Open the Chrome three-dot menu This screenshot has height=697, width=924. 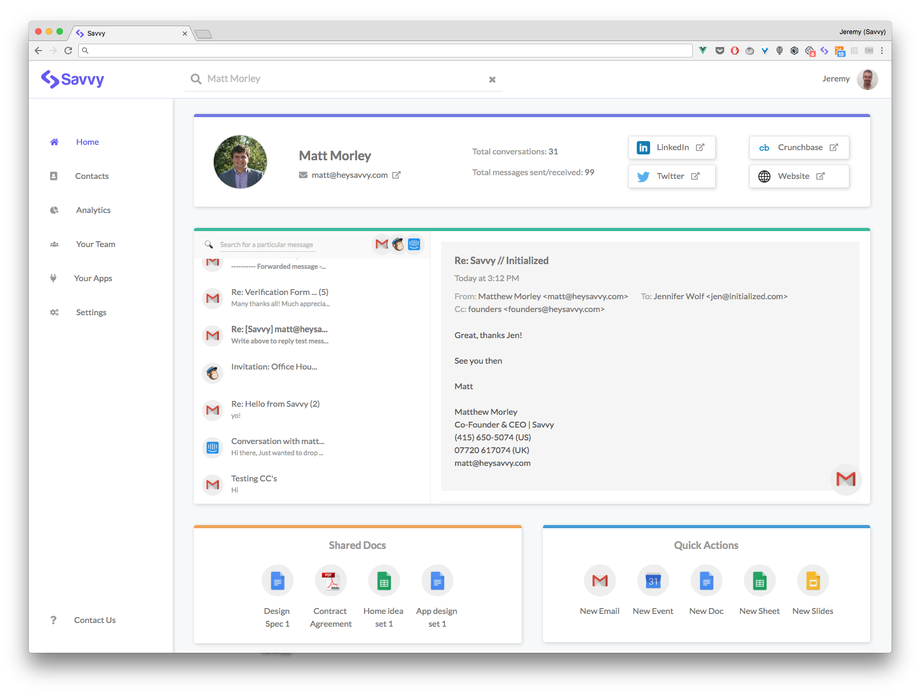(x=882, y=51)
